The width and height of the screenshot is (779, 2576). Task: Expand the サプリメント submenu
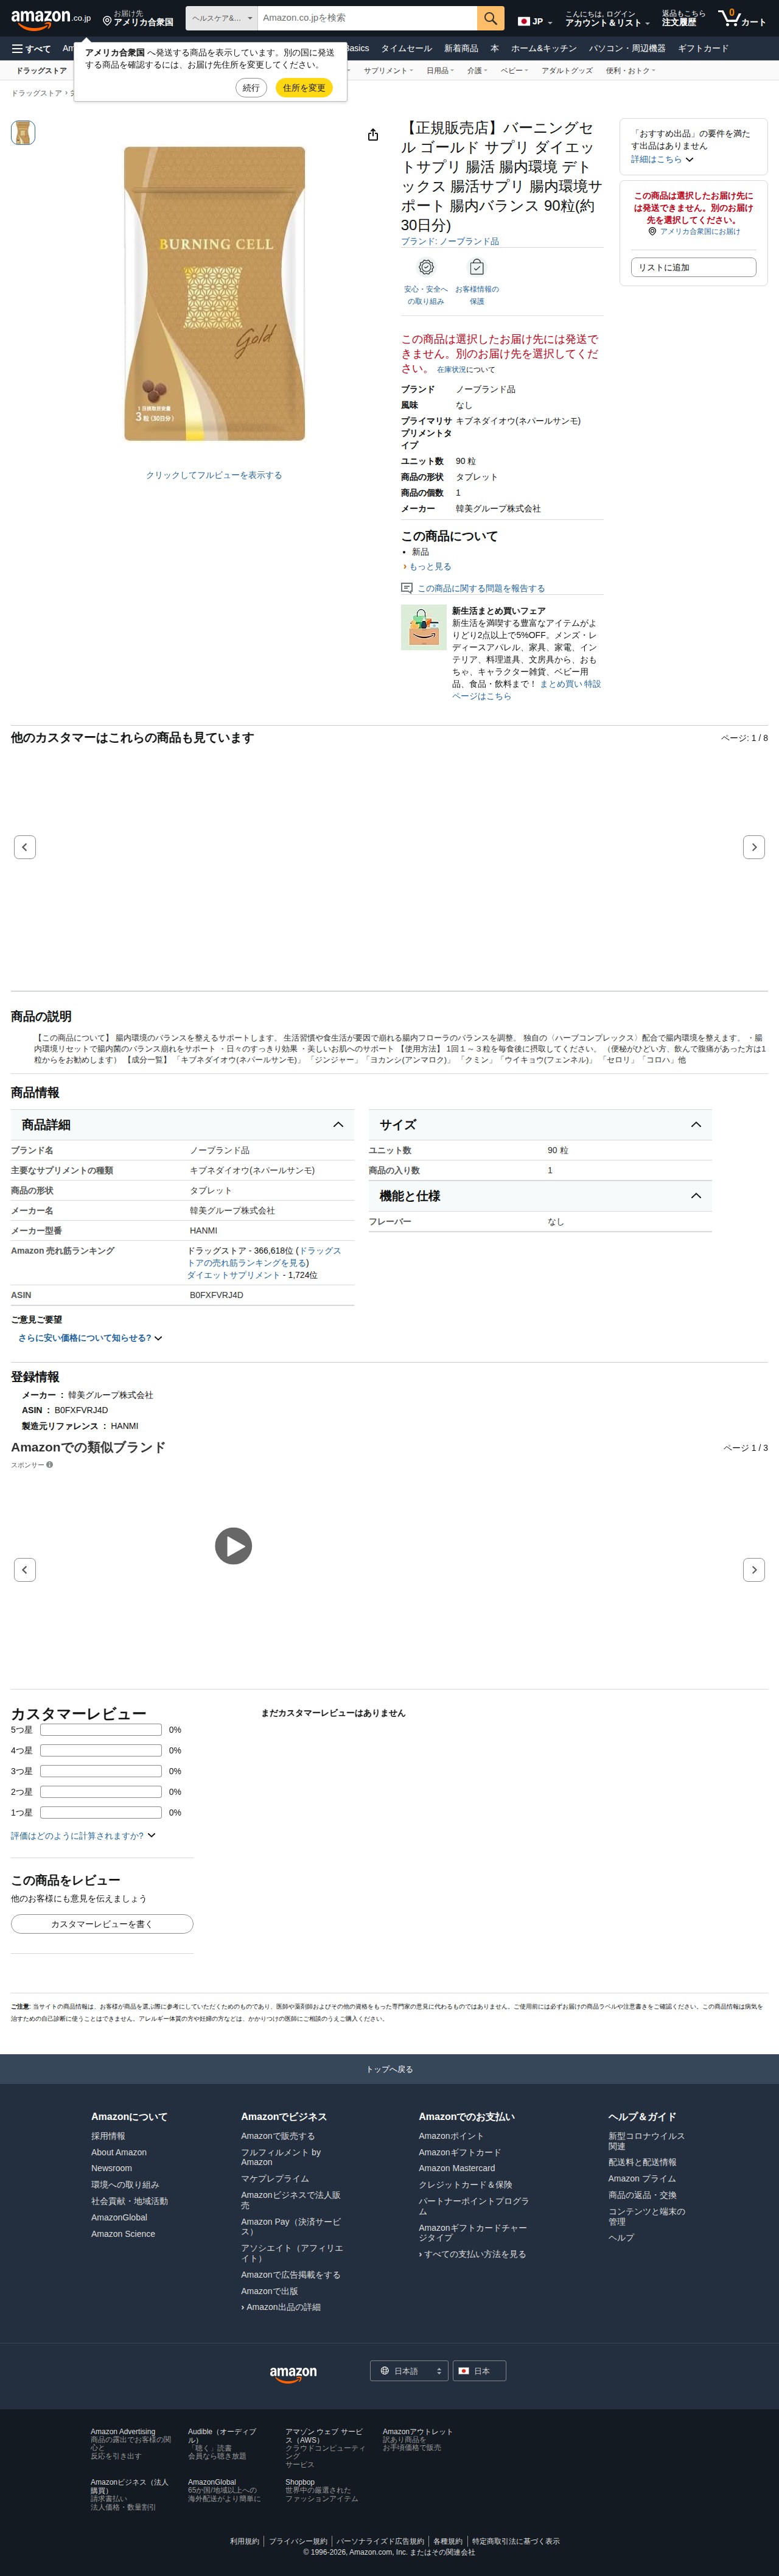point(388,71)
